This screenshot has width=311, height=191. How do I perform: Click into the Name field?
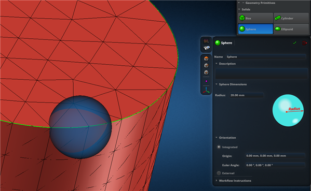266,57
